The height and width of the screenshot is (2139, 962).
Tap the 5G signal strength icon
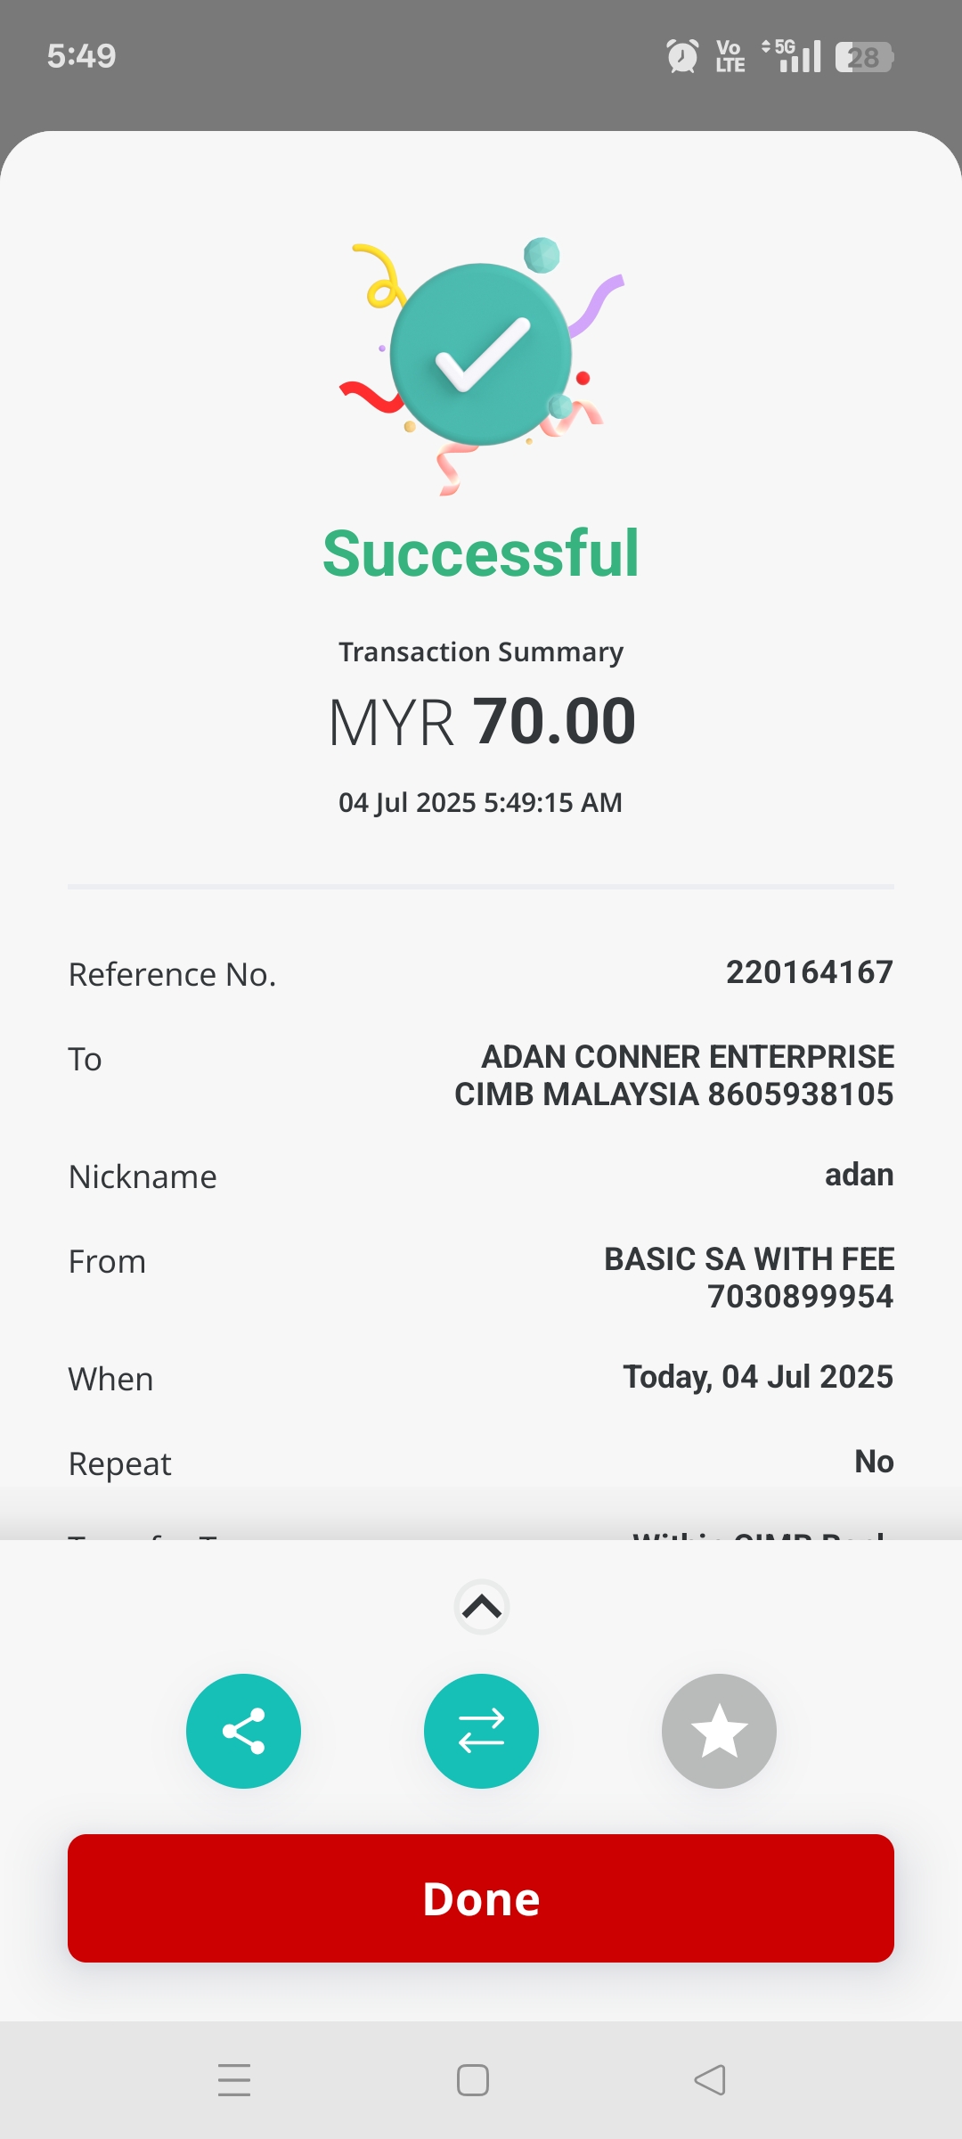click(x=791, y=56)
